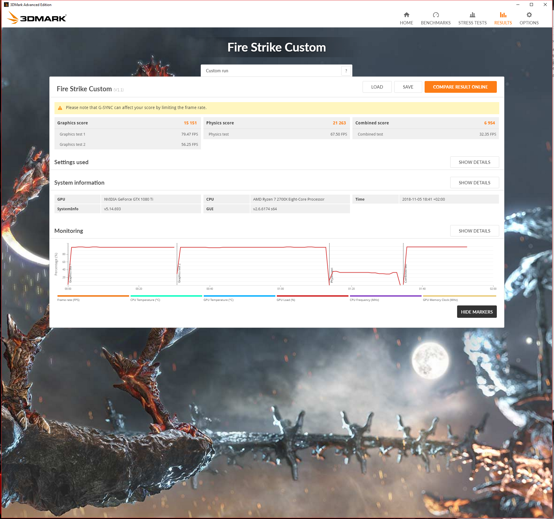Click HIDE MARKERS button
Viewport: 554px width, 519px height.
click(477, 312)
